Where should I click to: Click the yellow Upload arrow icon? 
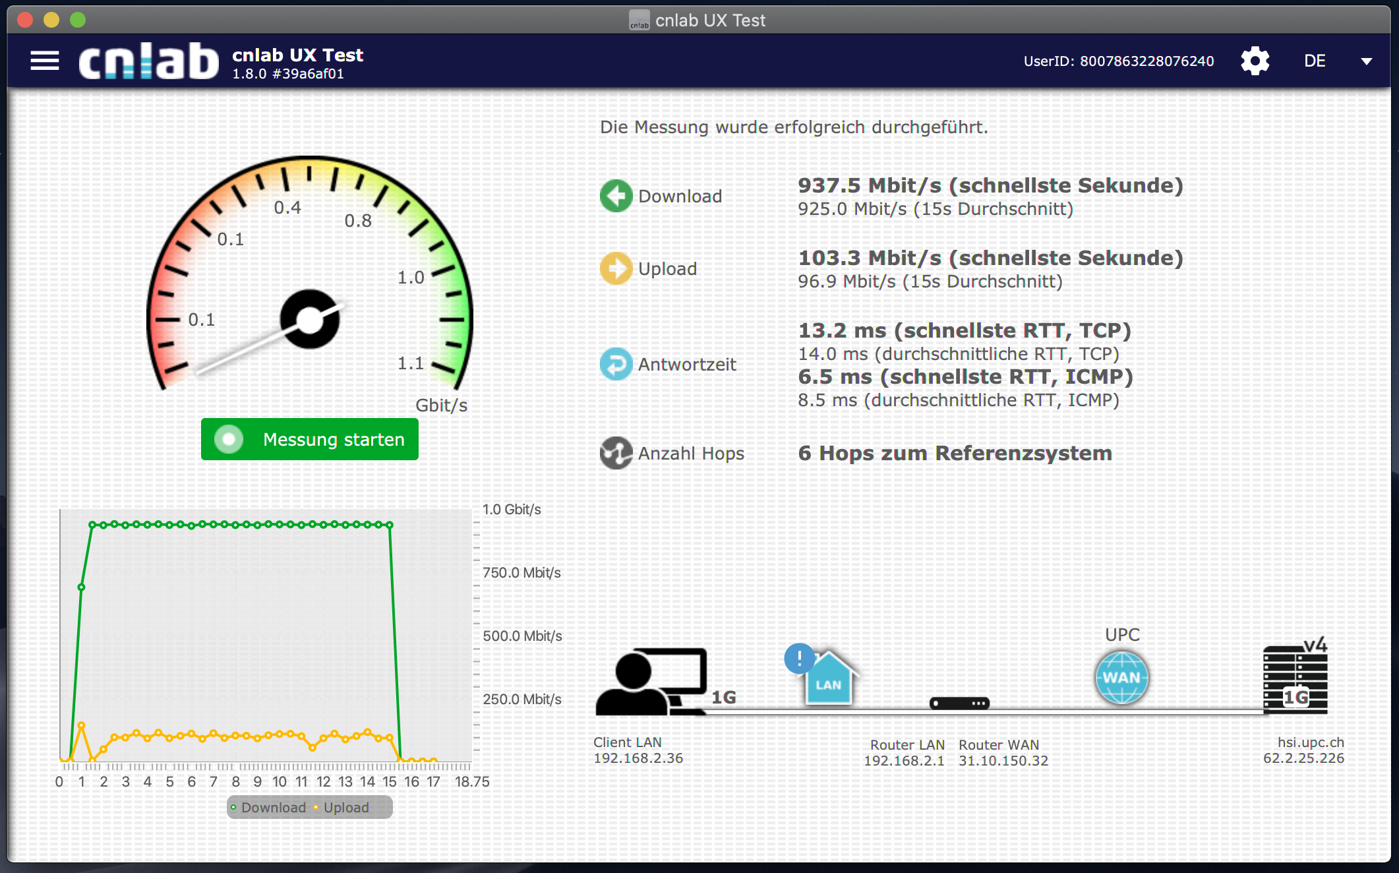(x=616, y=268)
